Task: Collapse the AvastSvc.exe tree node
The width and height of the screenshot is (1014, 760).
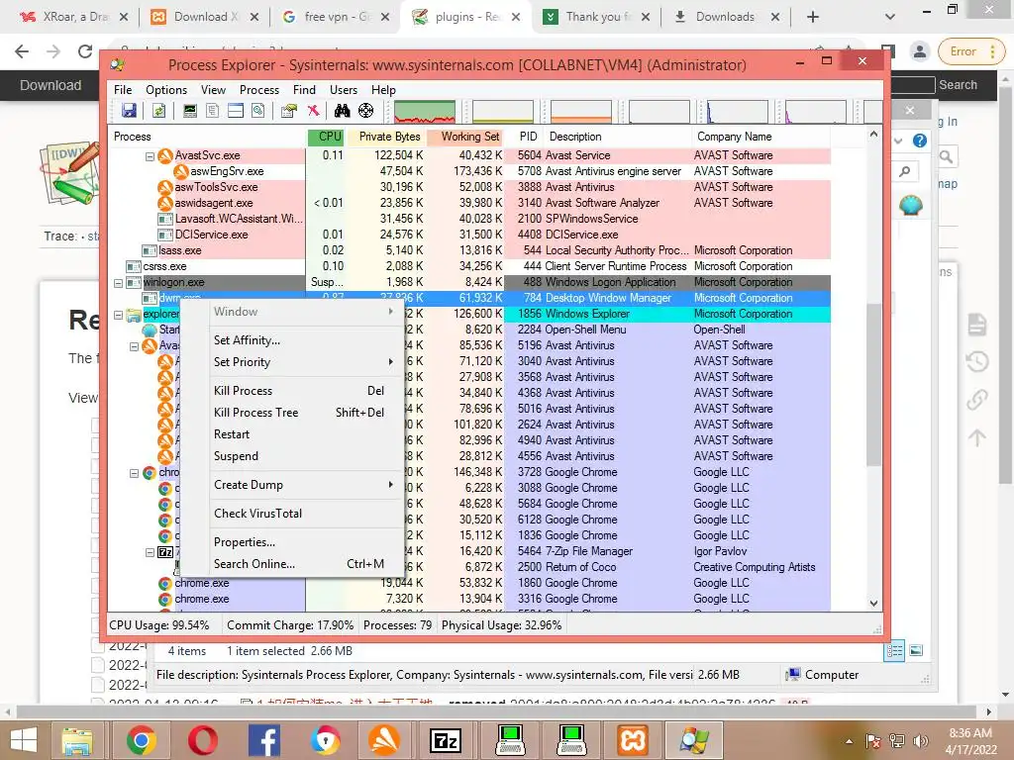Action: [x=151, y=155]
